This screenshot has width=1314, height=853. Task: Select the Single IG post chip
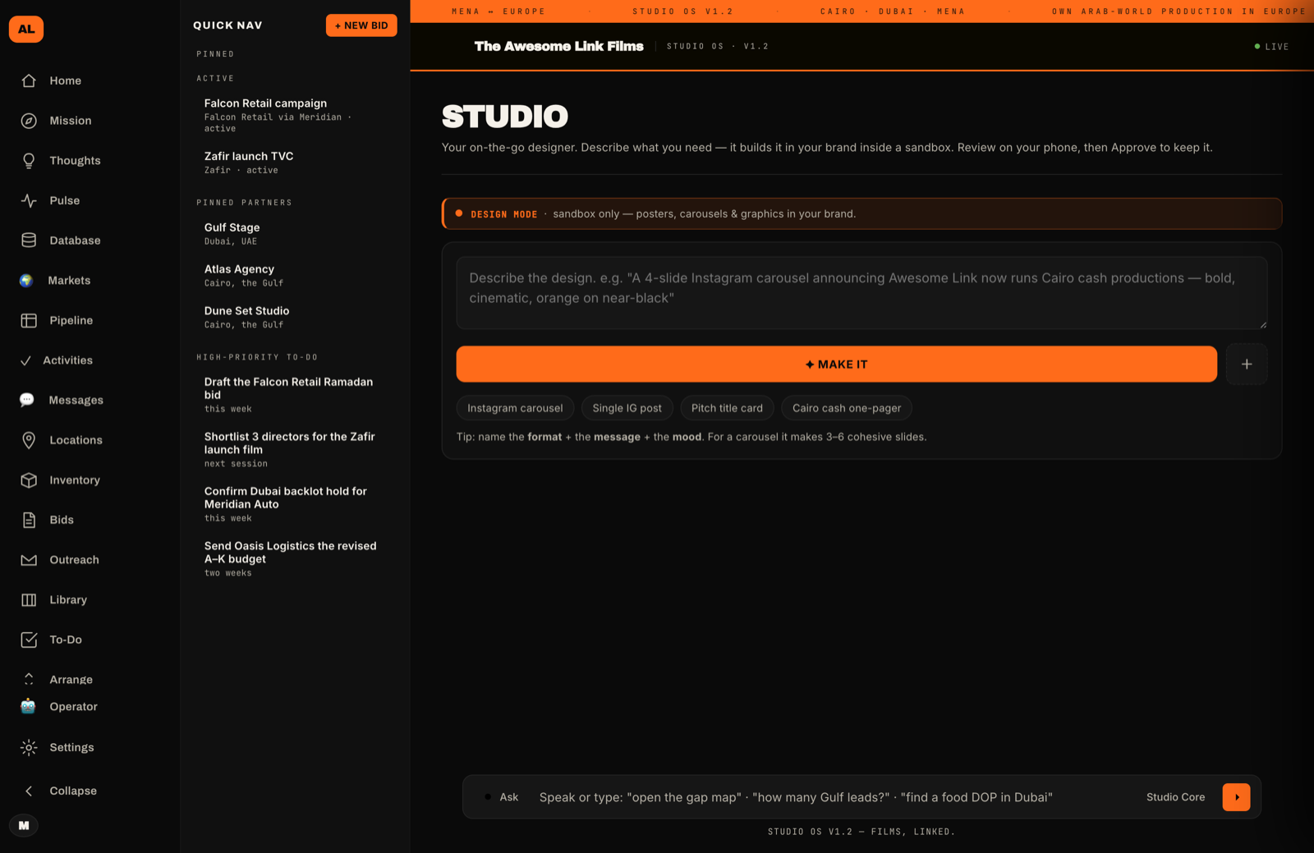627,408
